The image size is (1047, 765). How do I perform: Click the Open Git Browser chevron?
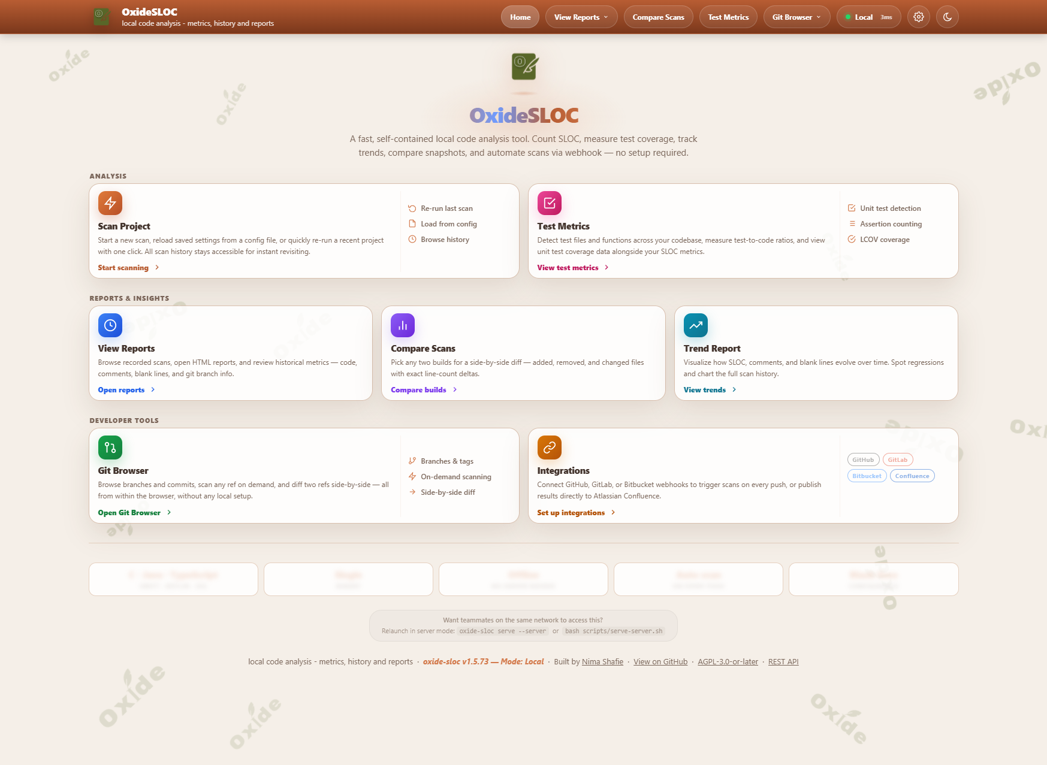[x=169, y=512]
